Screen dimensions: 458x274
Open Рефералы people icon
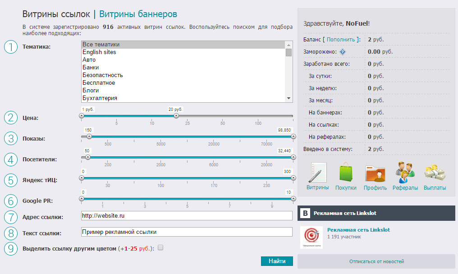(x=405, y=173)
